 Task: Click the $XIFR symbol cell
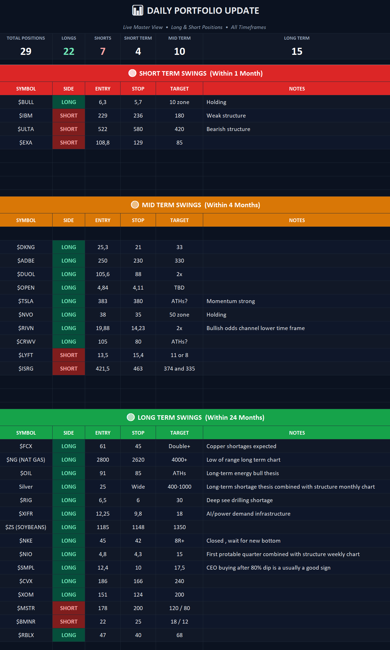26,514
